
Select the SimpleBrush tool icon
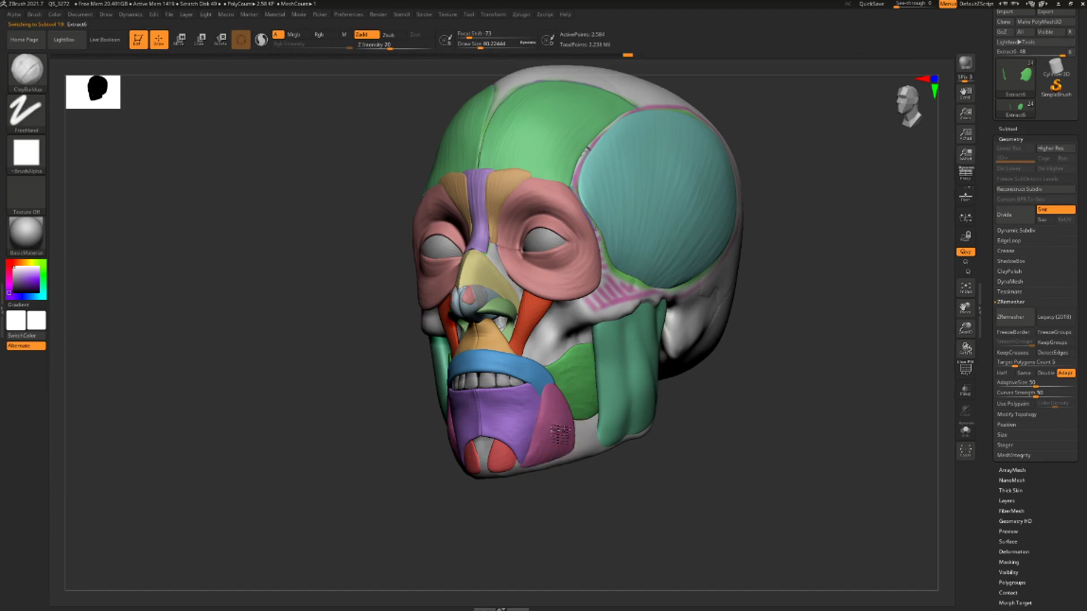tap(1056, 87)
